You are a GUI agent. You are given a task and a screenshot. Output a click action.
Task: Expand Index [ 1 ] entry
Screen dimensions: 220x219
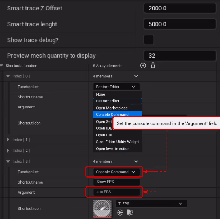(x=8, y=140)
